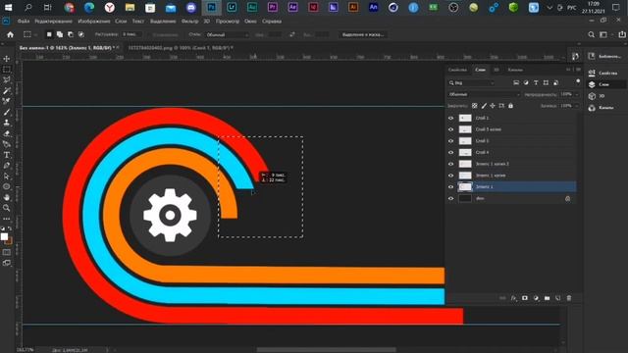Filter layers by shape icon
This screenshot has width=628, height=353.
pyautogui.click(x=546, y=82)
